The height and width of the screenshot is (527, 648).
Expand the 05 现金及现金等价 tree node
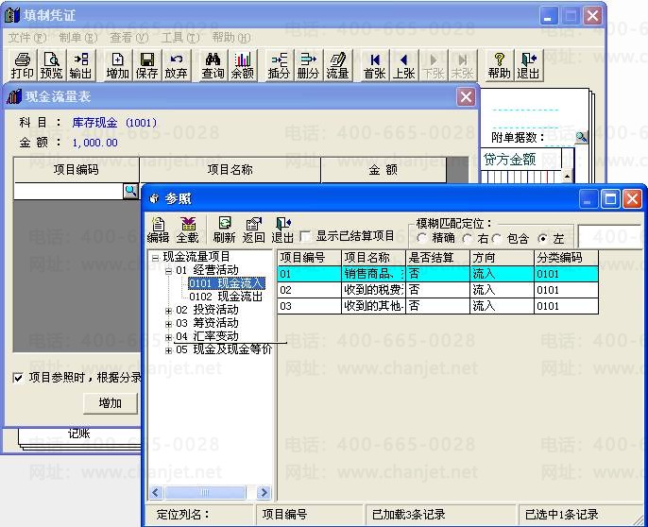(168, 350)
